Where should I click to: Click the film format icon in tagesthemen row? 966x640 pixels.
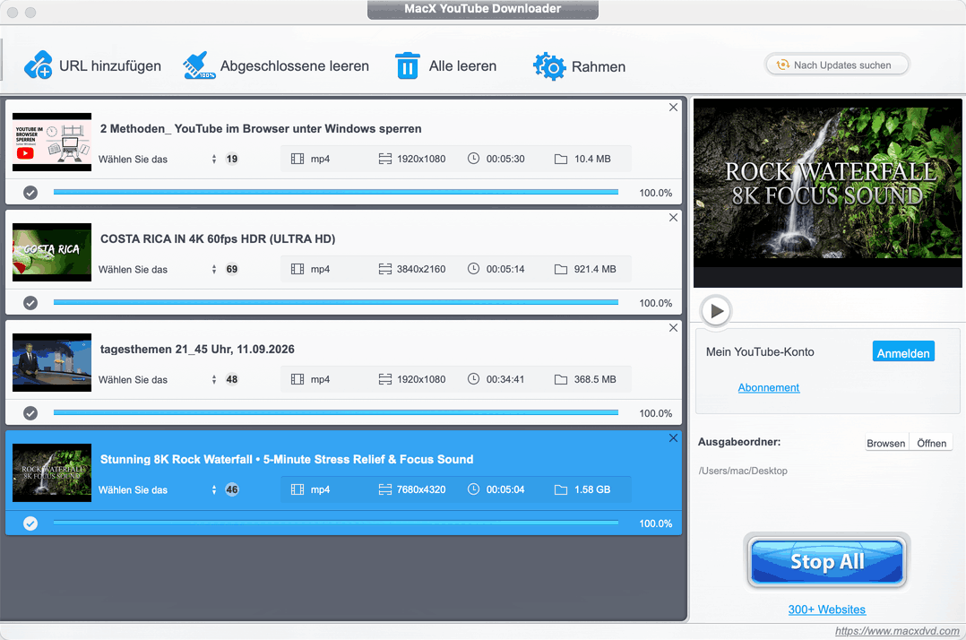point(298,379)
